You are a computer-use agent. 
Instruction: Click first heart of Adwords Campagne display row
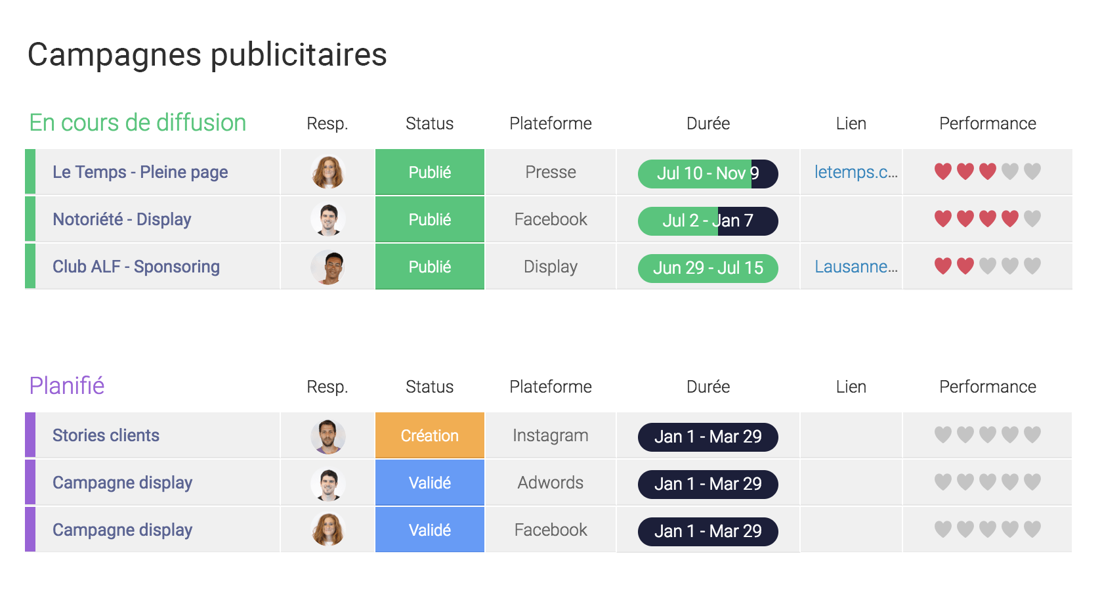tap(943, 482)
